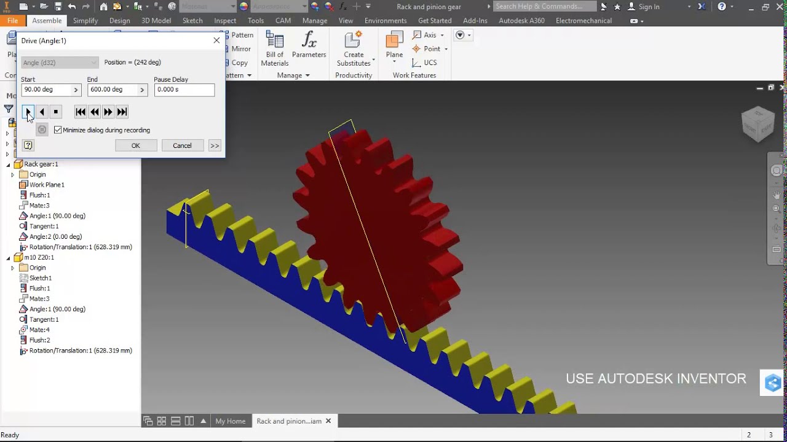Open the 3D Model ribbon tab

156,20
